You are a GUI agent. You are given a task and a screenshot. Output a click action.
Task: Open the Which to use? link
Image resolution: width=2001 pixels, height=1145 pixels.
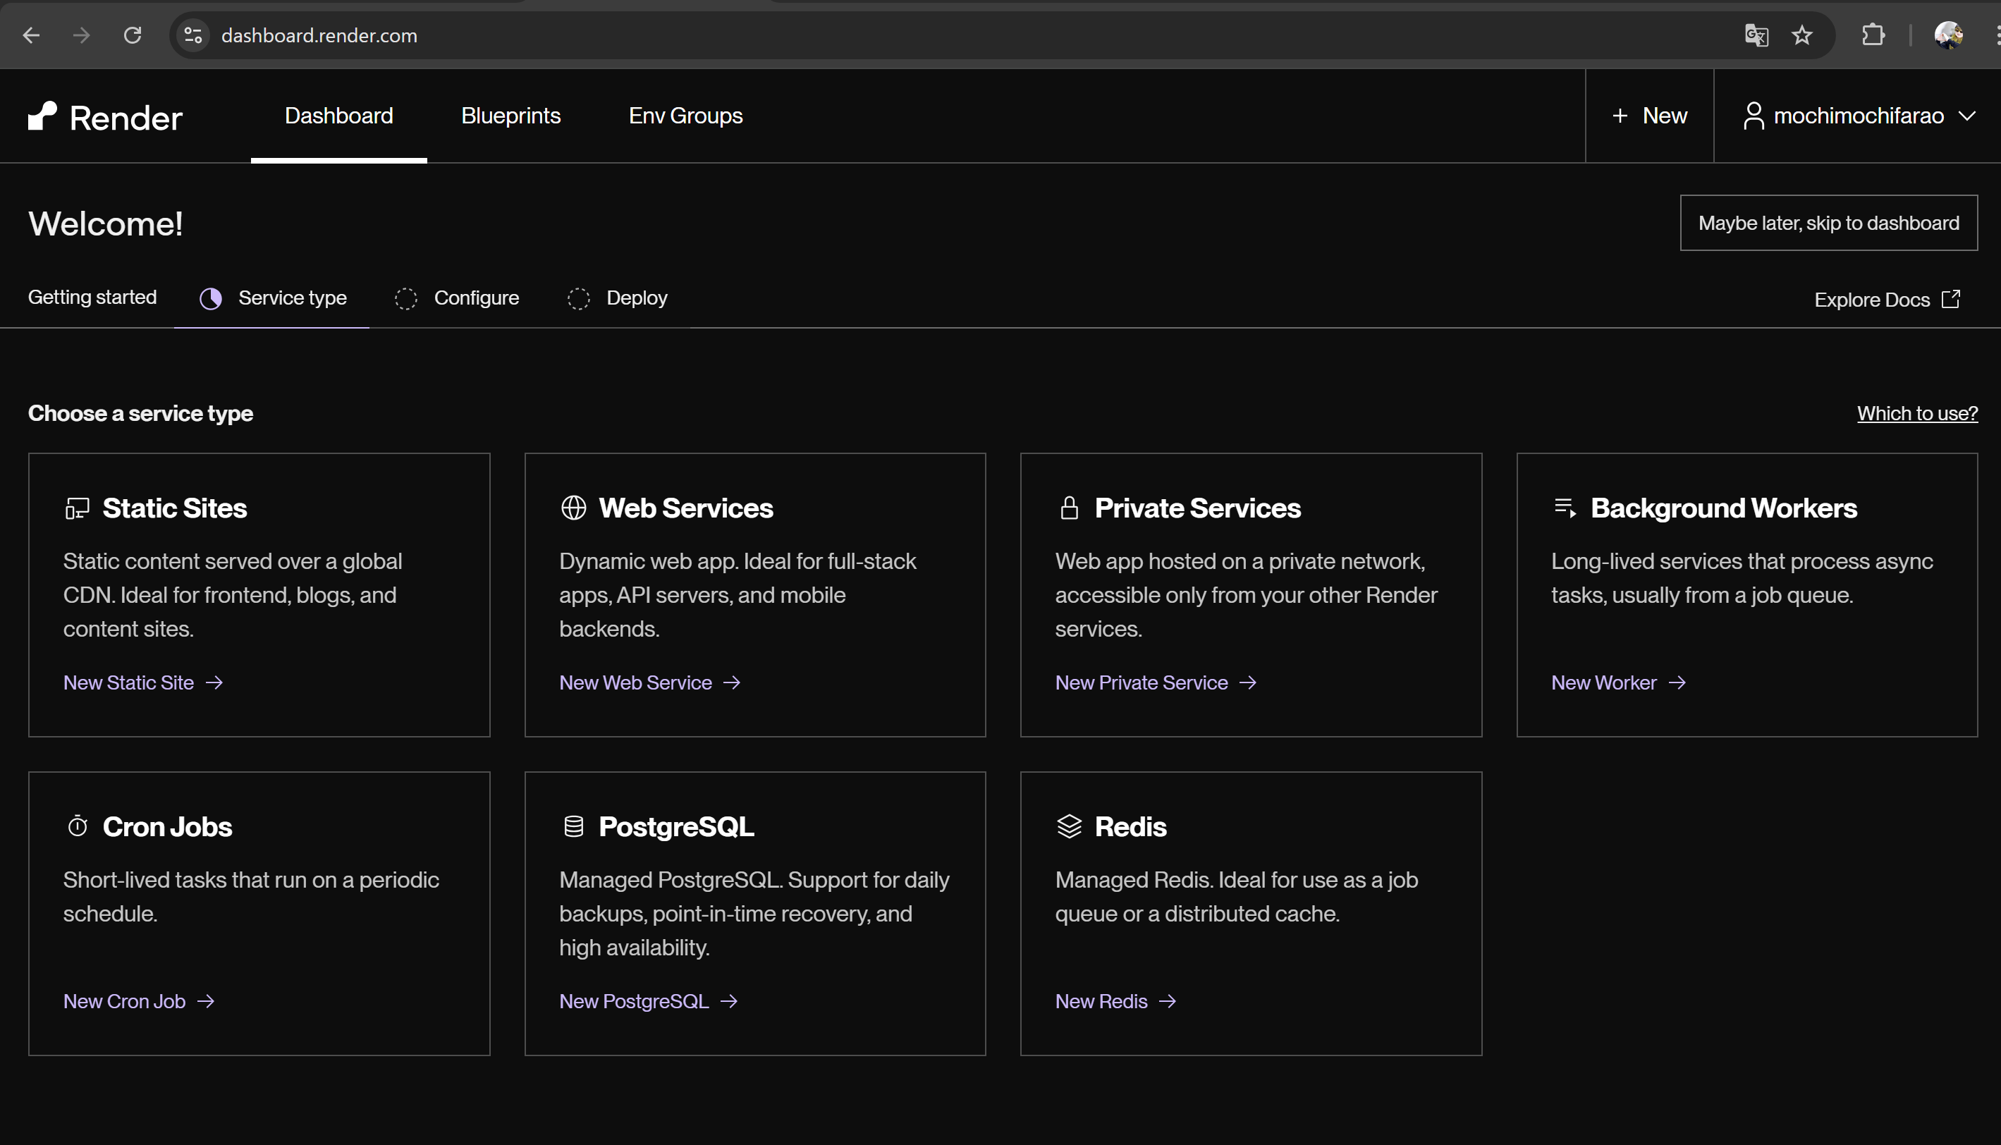[1917, 413]
